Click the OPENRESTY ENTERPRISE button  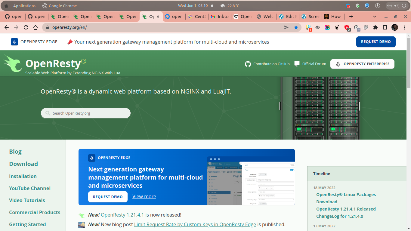tap(362, 64)
